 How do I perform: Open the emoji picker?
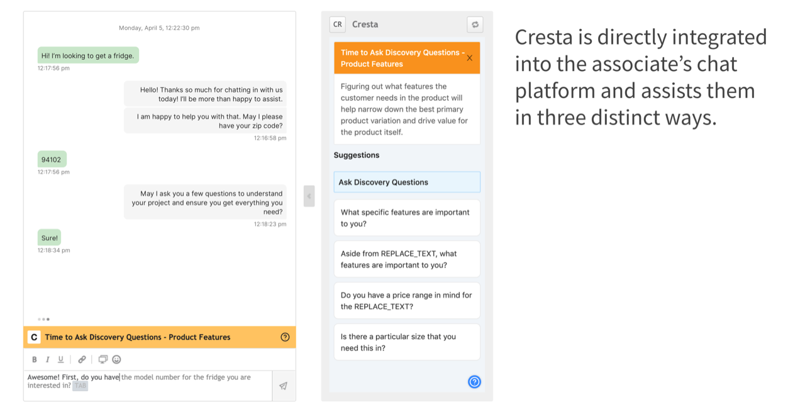pyautogui.click(x=116, y=360)
